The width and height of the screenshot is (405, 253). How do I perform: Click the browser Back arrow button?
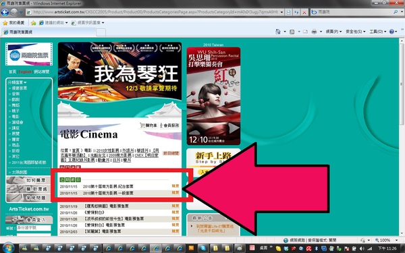(5, 12)
